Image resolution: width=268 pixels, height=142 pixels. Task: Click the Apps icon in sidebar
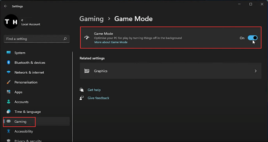(x=8, y=92)
